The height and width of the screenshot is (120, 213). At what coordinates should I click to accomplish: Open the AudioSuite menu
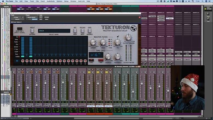point(51,1)
